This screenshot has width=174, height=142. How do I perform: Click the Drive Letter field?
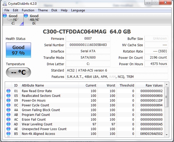(x=88, y=64)
